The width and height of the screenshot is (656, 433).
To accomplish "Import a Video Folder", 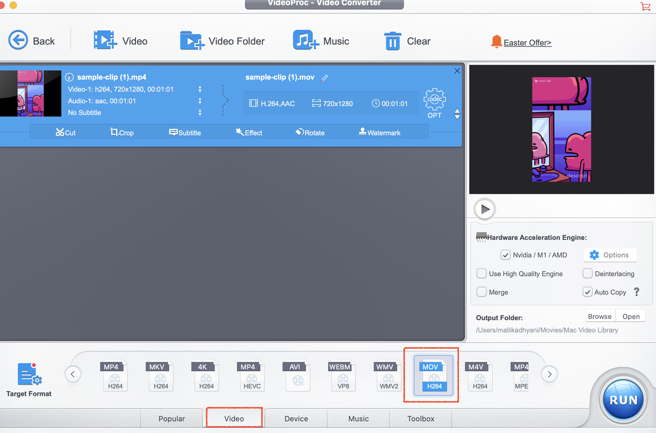I will click(222, 41).
